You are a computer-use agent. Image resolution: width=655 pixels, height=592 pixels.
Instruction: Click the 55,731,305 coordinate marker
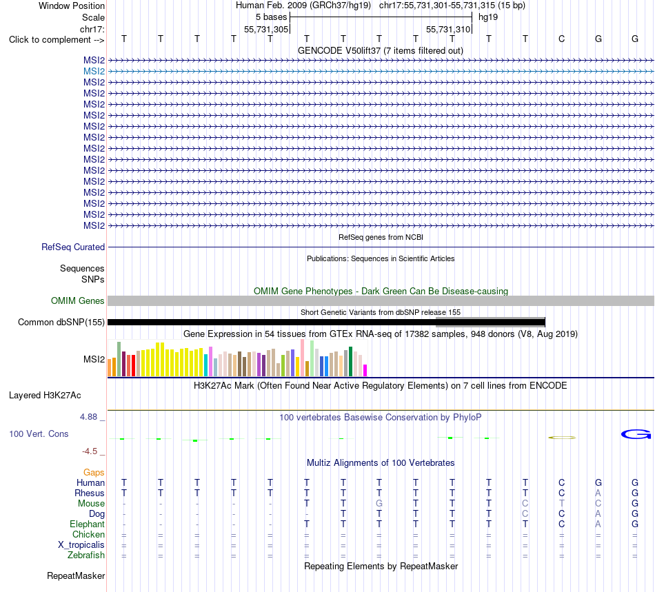click(x=266, y=29)
